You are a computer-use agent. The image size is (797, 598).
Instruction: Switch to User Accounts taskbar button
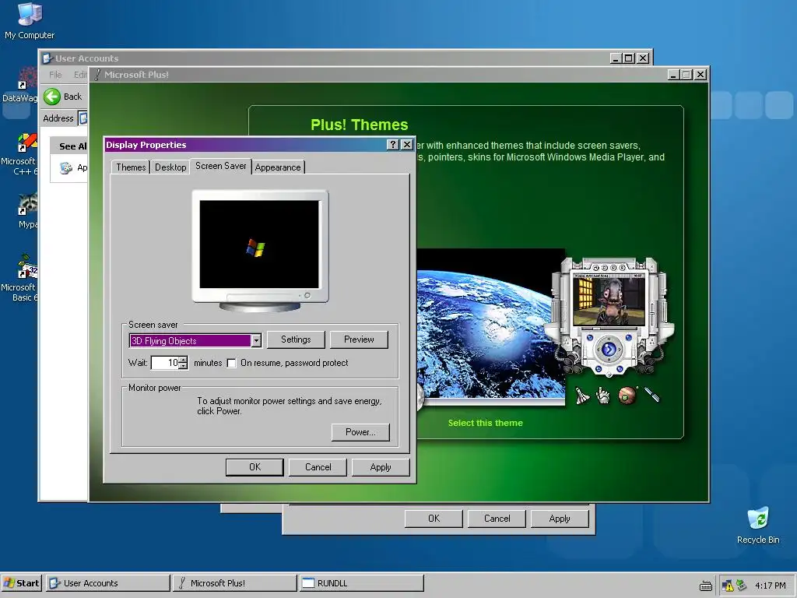tap(108, 583)
